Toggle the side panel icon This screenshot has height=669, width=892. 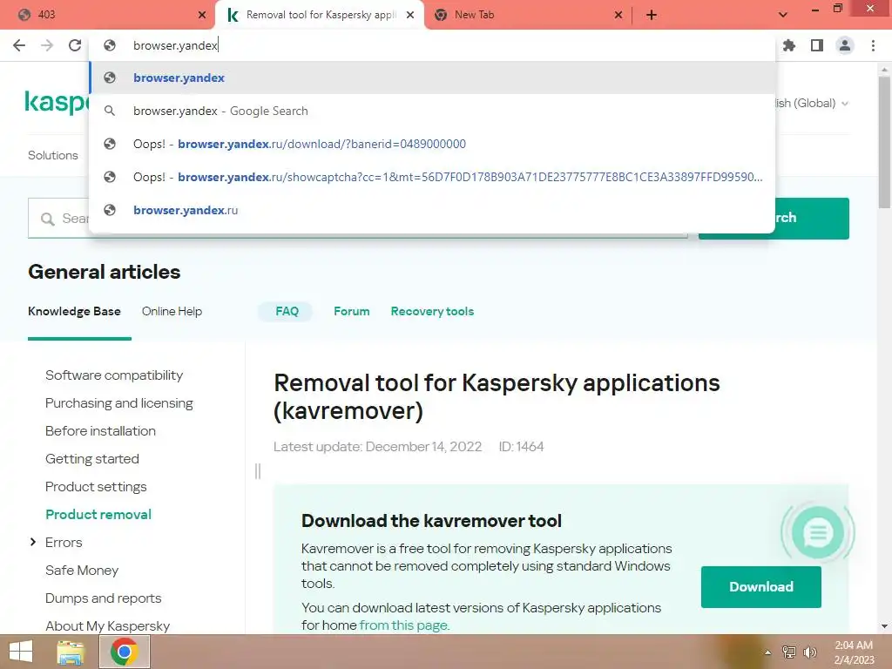817,45
